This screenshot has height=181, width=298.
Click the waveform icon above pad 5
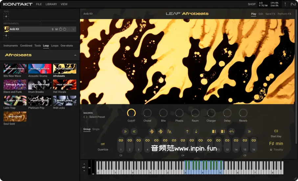170,132
